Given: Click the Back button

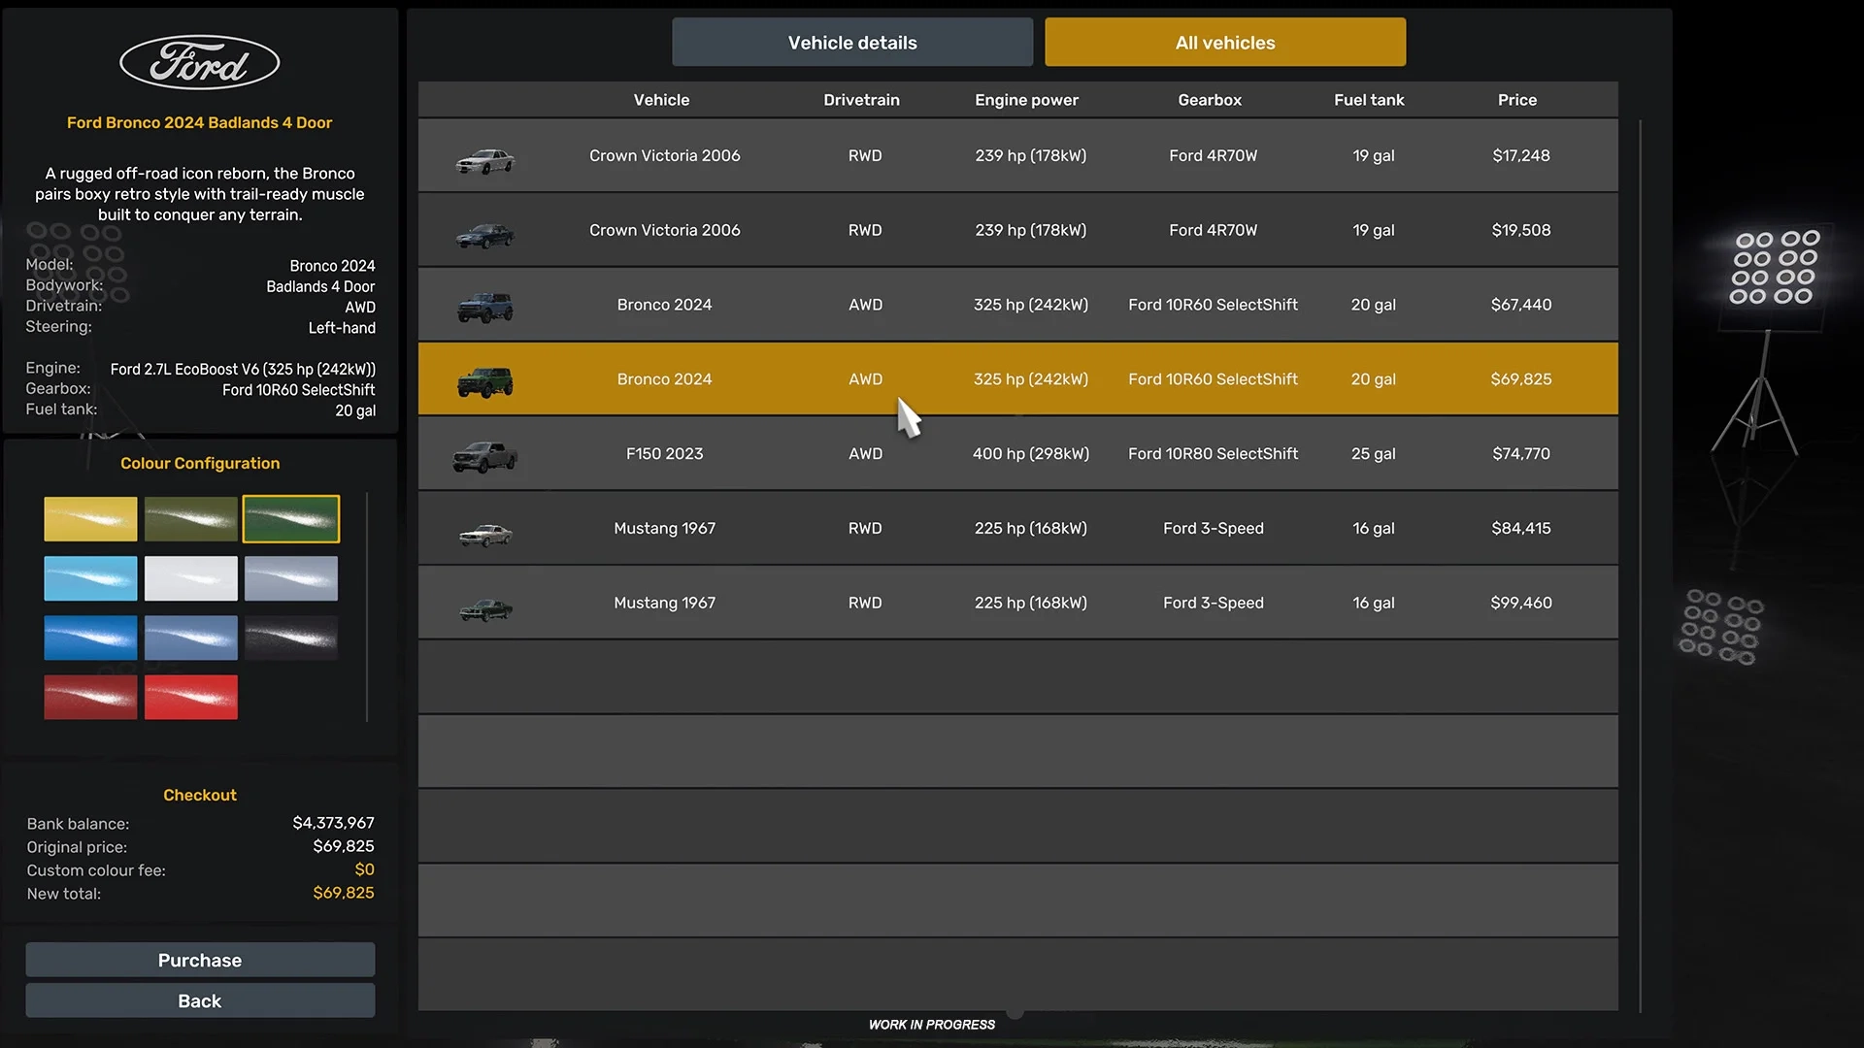Looking at the screenshot, I should tap(200, 1000).
